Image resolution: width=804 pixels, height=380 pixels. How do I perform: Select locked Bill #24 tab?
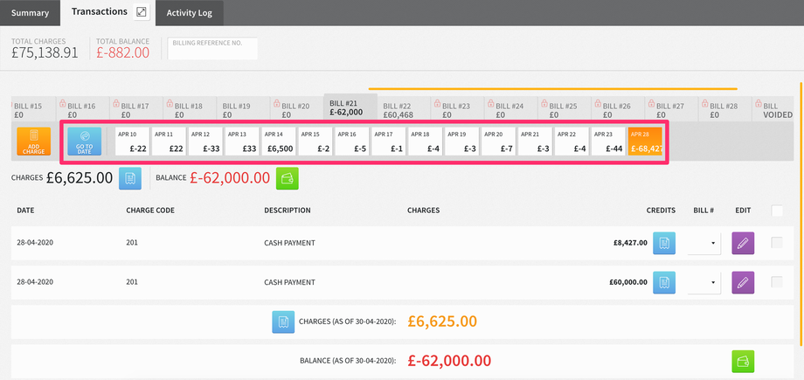510,110
